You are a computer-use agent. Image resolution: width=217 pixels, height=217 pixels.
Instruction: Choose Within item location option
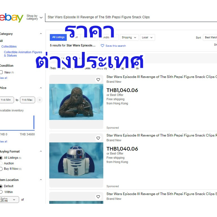pos(1,192)
